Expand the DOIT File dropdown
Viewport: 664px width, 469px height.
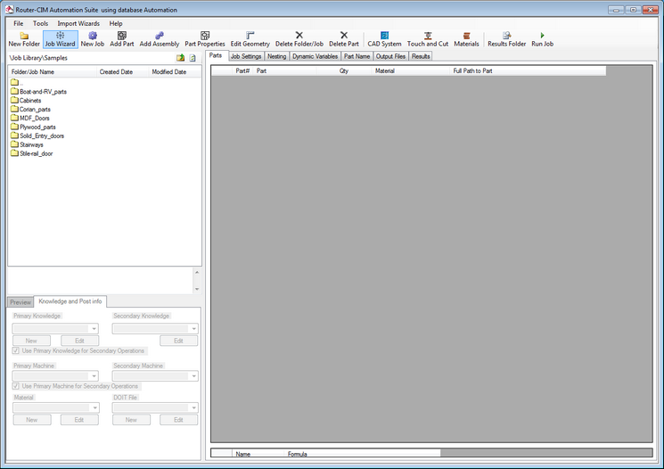[x=193, y=408]
